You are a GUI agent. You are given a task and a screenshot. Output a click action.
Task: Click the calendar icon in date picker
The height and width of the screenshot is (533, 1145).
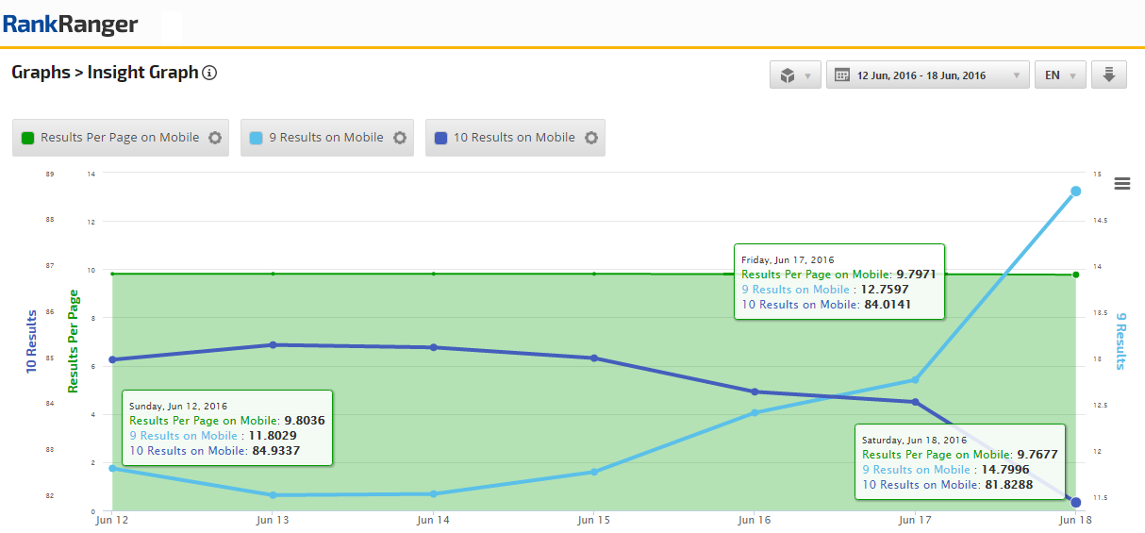click(x=841, y=75)
